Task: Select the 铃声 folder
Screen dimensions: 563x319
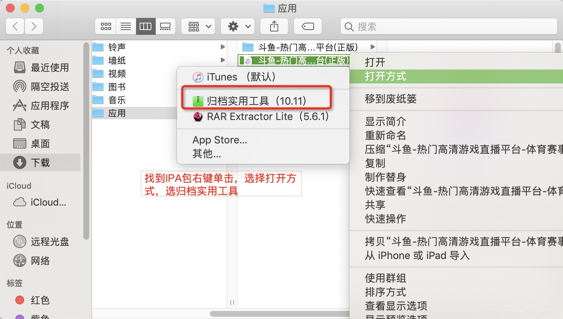Action: [159, 47]
